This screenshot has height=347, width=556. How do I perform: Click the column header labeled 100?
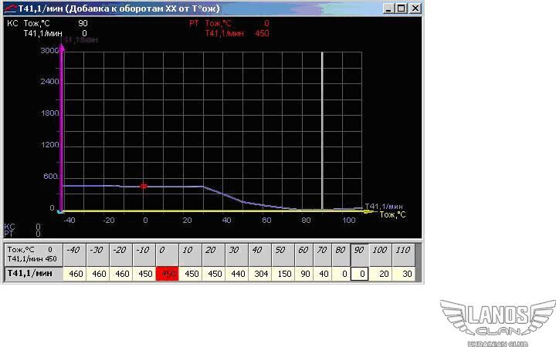pos(381,251)
